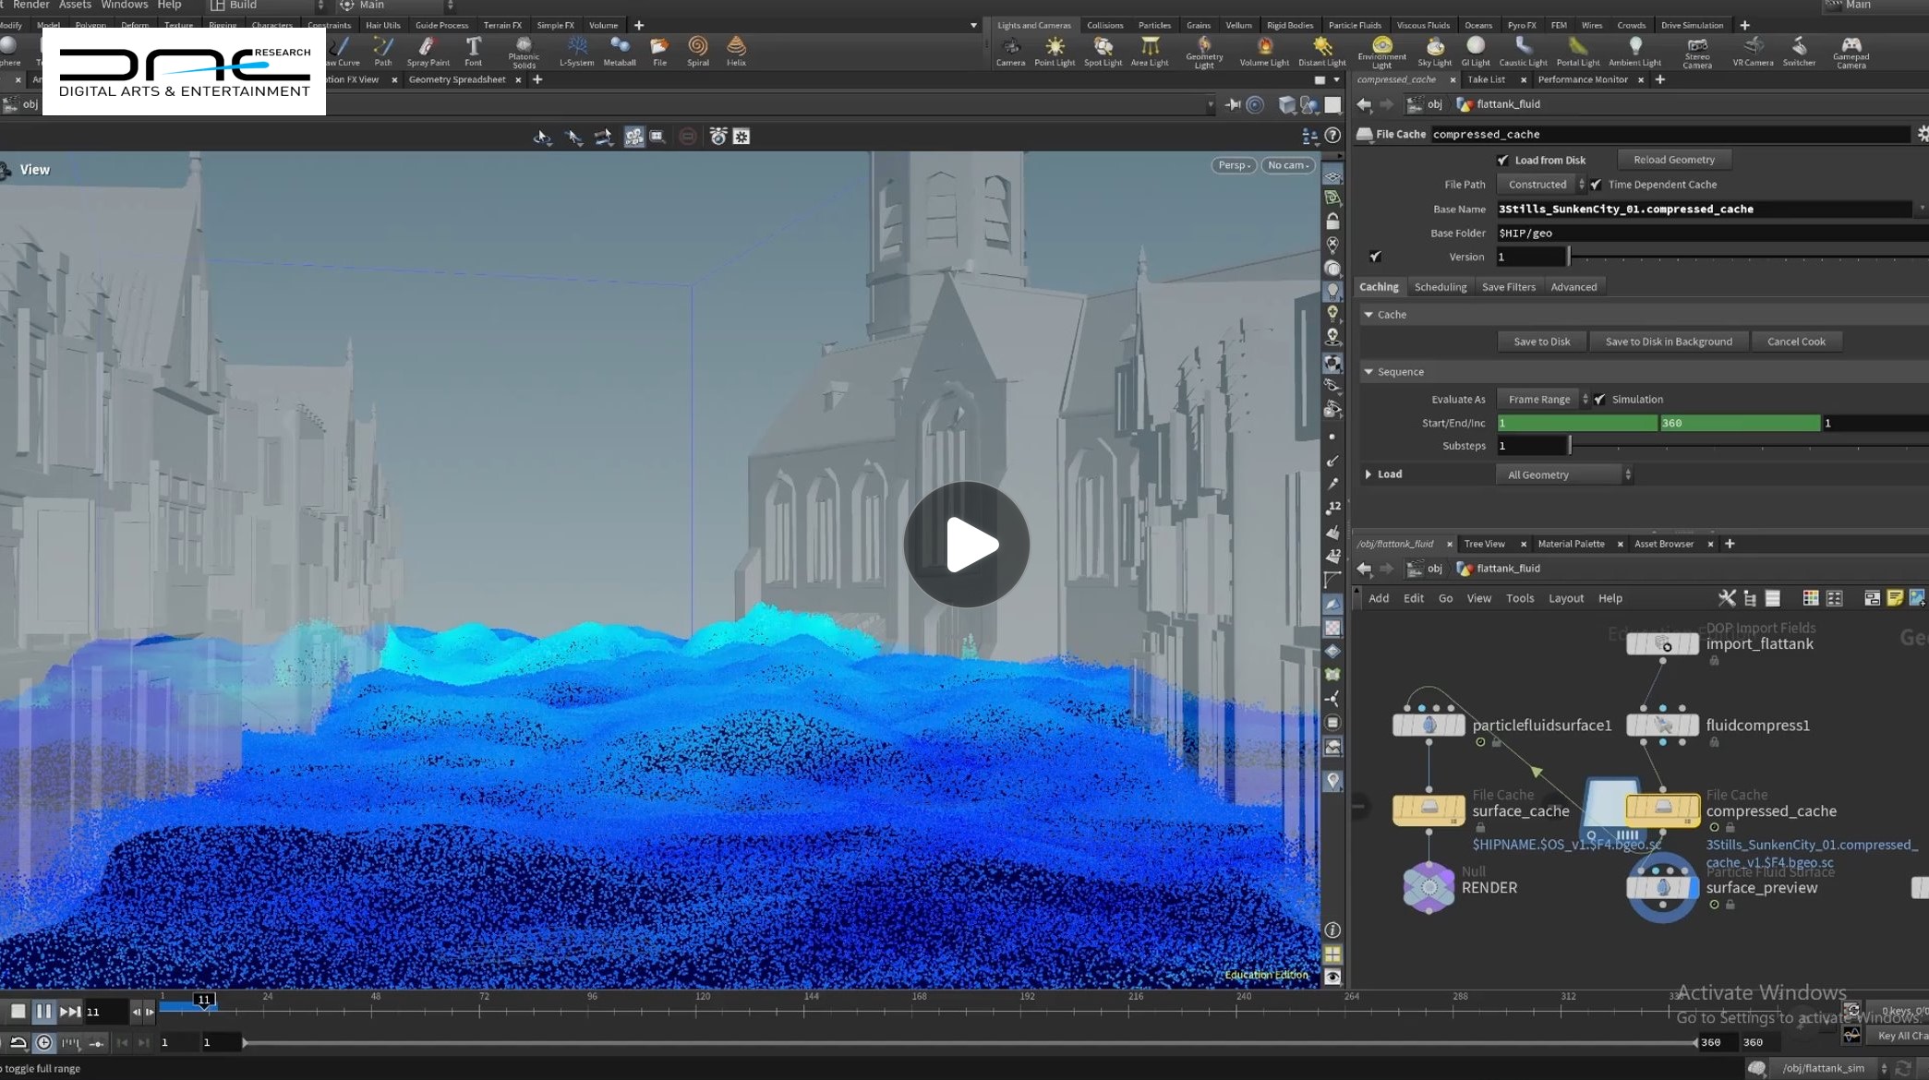Click the Cancel Cook button
The height and width of the screenshot is (1080, 1929).
pyautogui.click(x=1796, y=342)
